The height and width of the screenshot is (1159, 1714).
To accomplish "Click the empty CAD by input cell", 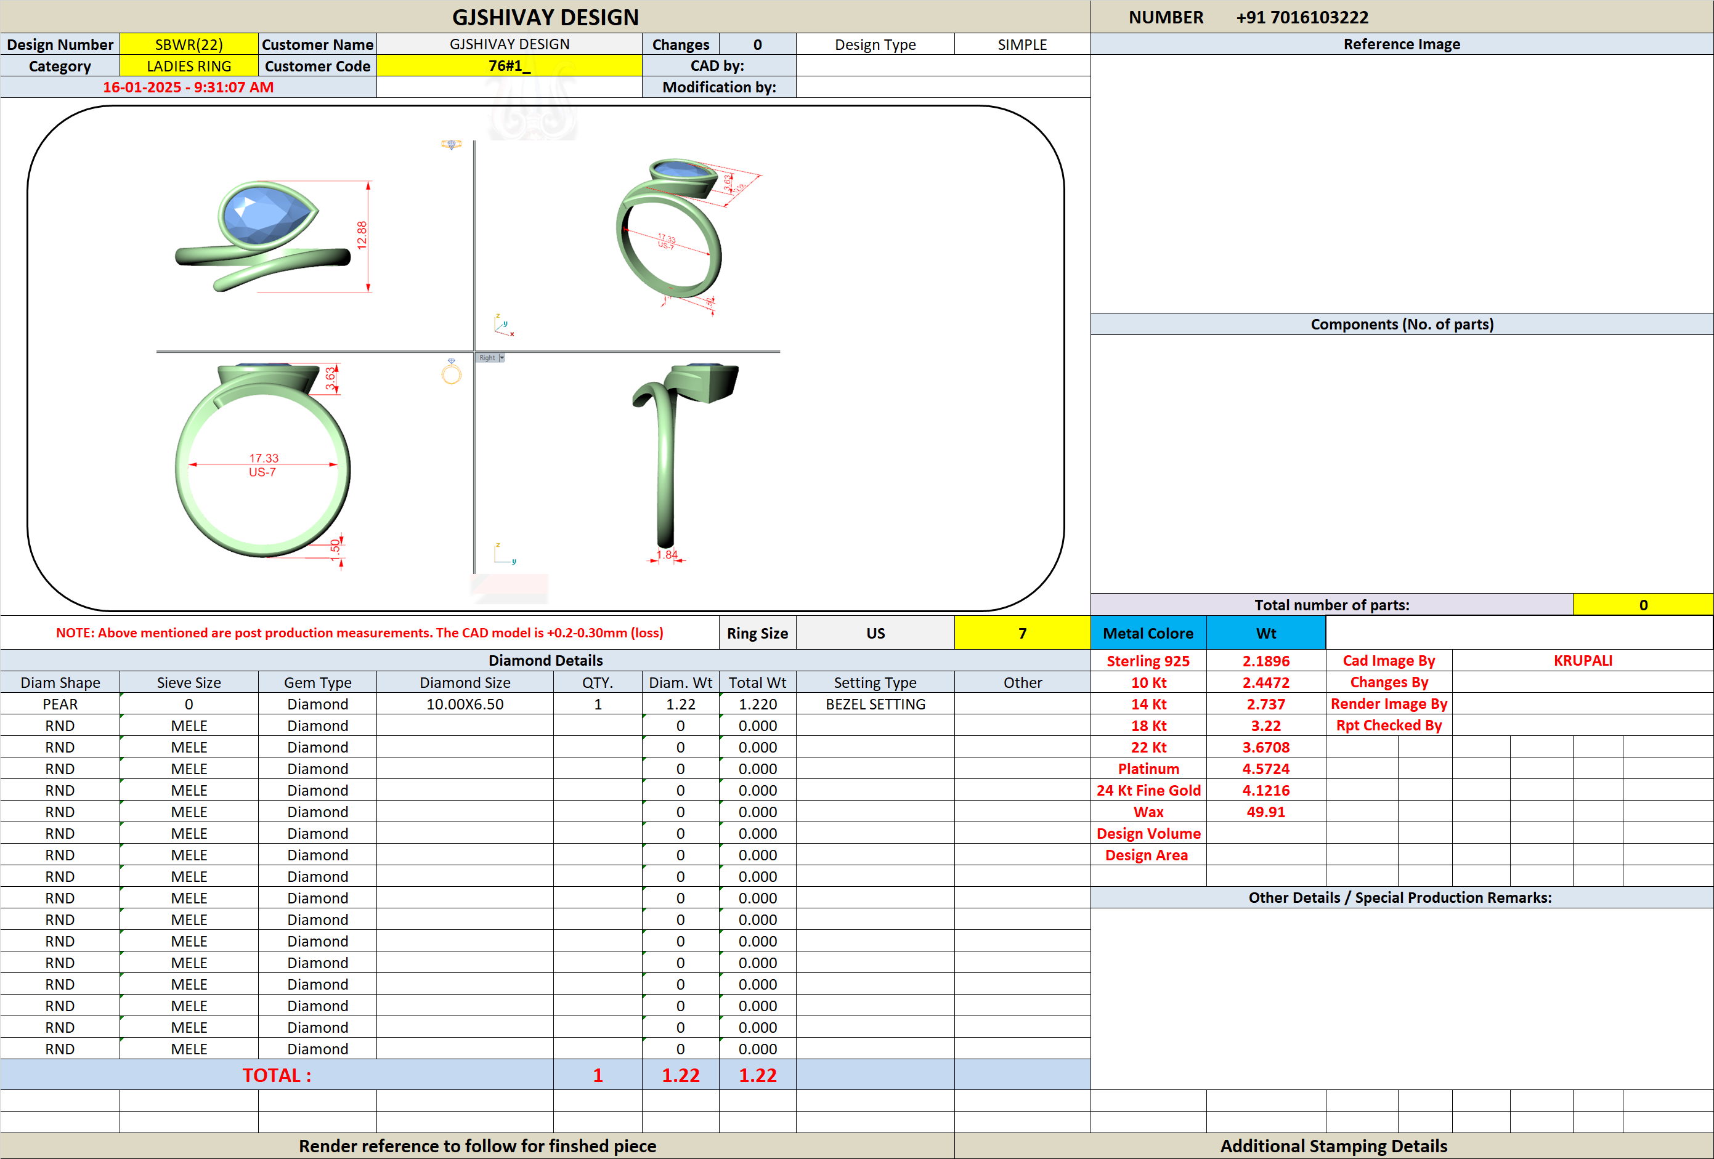I will (x=943, y=66).
